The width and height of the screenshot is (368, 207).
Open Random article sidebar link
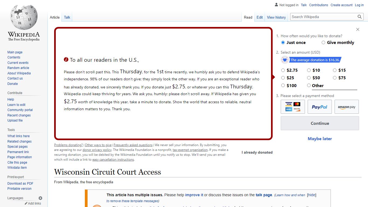pos(18,68)
